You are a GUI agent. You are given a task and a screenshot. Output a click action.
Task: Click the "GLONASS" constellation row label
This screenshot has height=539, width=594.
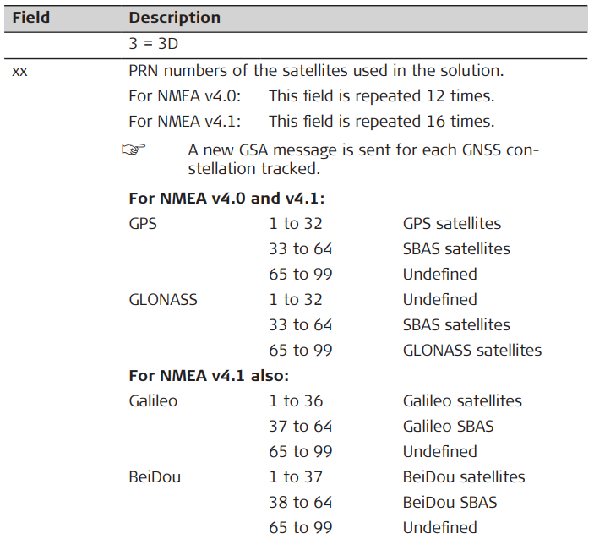pos(161,299)
